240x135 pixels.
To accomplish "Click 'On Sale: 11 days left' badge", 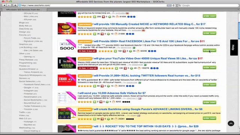I will (x=87, y=68).
